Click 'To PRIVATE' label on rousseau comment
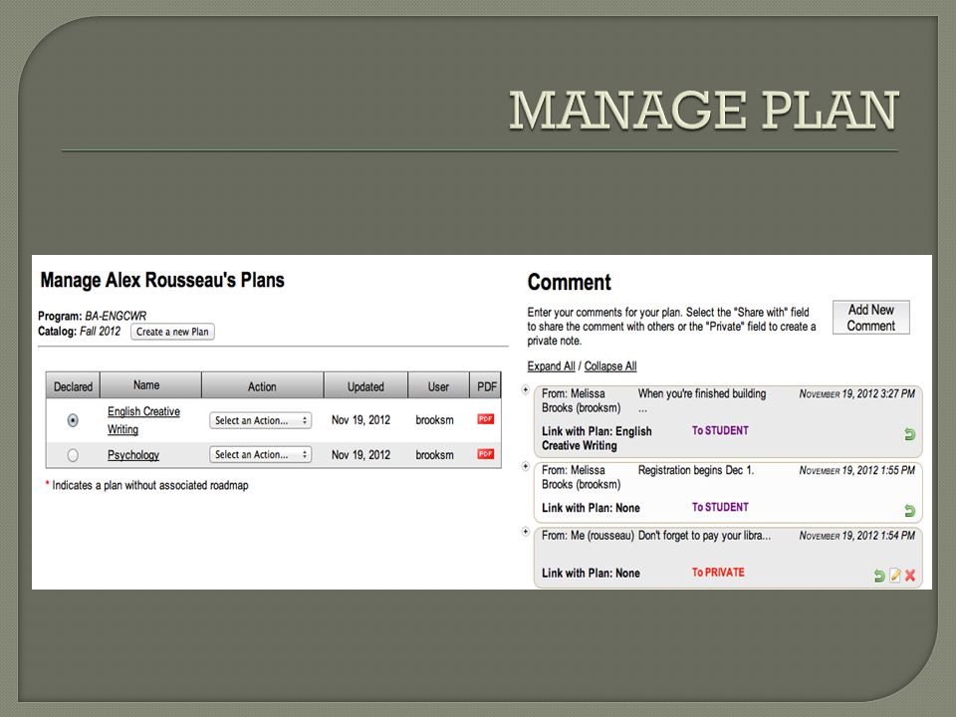The height and width of the screenshot is (717, 956). (718, 573)
